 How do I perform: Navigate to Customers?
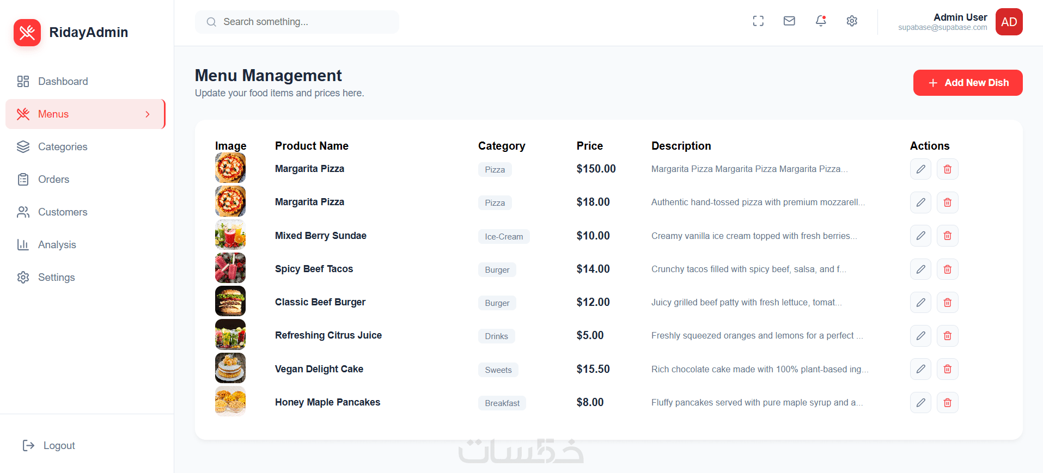point(63,212)
